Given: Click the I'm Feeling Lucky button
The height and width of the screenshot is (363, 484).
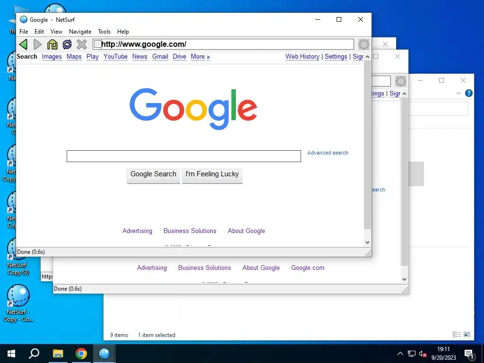Looking at the screenshot, I should tap(212, 176).
